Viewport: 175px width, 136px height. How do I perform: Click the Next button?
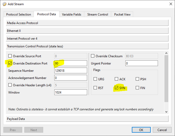pos(34,130)
